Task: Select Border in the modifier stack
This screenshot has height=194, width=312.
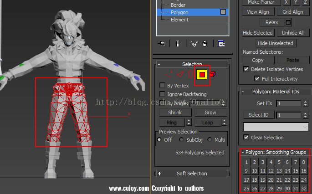Action: 179,5
